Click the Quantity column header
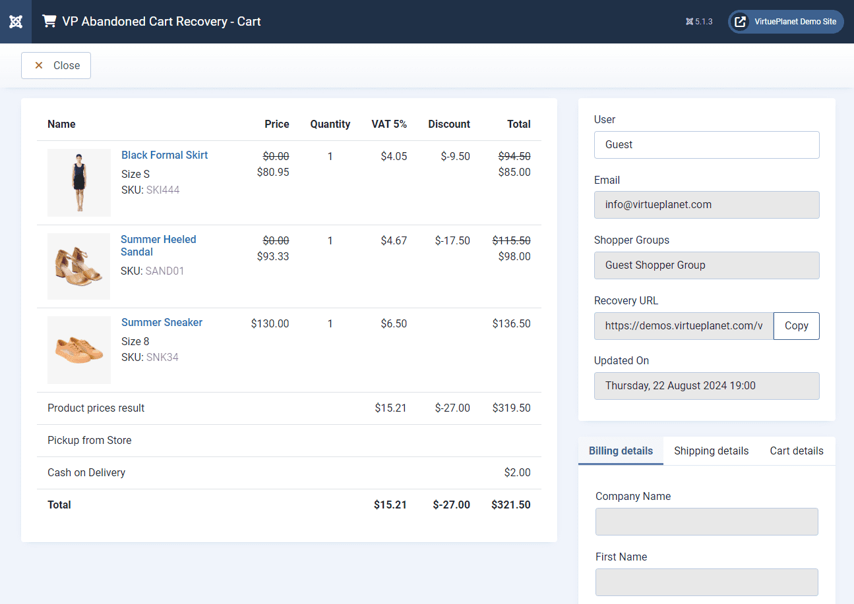Screen dimensions: 854x604 coord(330,124)
